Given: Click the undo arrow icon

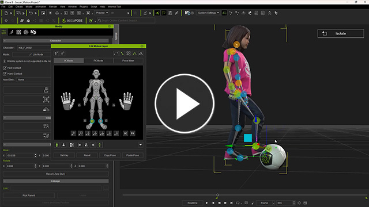Looking at the screenshot, I should (x=31, y=13).
